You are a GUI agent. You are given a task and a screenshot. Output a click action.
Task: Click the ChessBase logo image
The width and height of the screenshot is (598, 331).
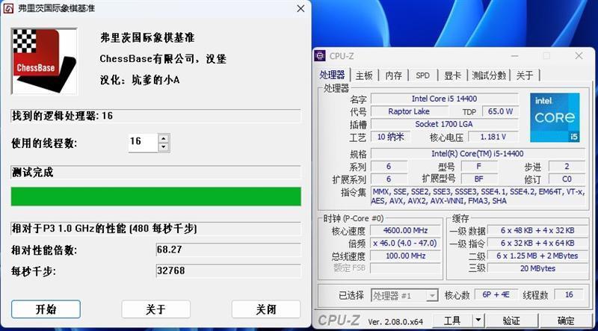point(44,61)
